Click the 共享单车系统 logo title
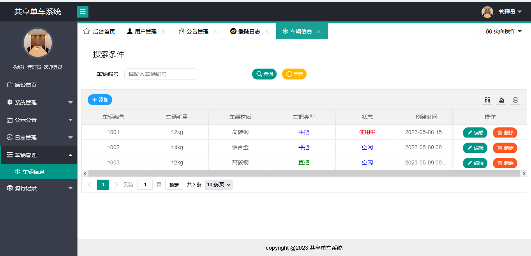Image resolution: width=531 pixels, height=256 pixels. click(38, 12)
